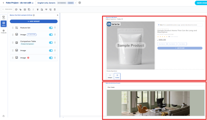Open the accessibility figure icon
The height and width of the screenshot is (120, 207).
37,9
